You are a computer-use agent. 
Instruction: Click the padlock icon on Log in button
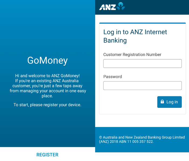pos(162,102)
